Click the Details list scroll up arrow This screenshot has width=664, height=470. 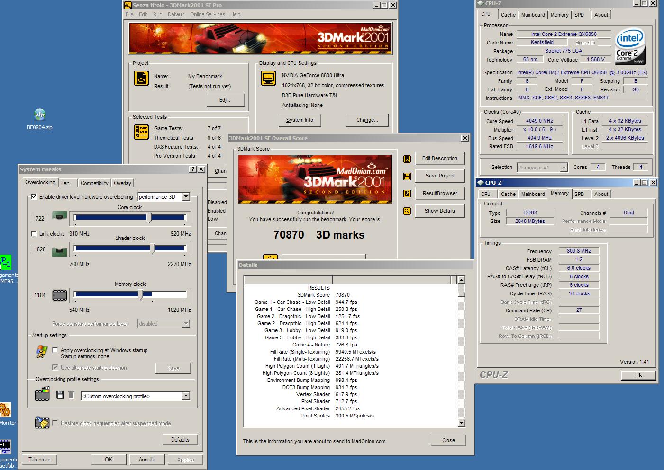[x=461, y=280]
